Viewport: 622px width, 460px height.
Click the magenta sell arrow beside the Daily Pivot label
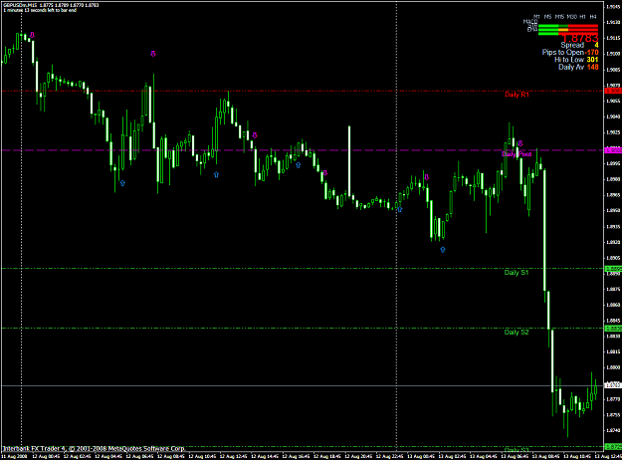520,143
